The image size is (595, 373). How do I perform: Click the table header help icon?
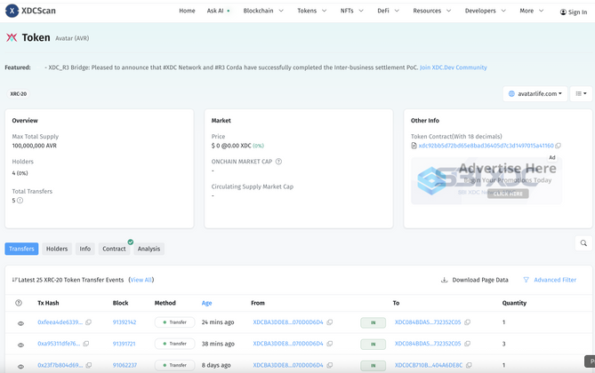click(18, 303)
